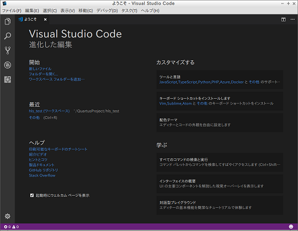
Task: Click その他 link in ツールと言語 card
Action: pyautogui.click(x=254, y=82)
